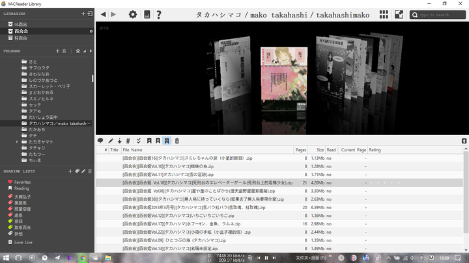This screenshot has width=469, height=263.
Task: Select all comics double-check icon
Action: click(139, 141)
